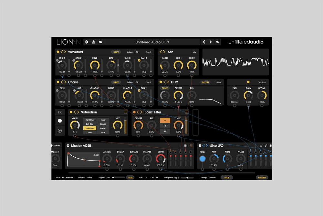Toggle DRIFT on the Chaos oscillator

116,82
